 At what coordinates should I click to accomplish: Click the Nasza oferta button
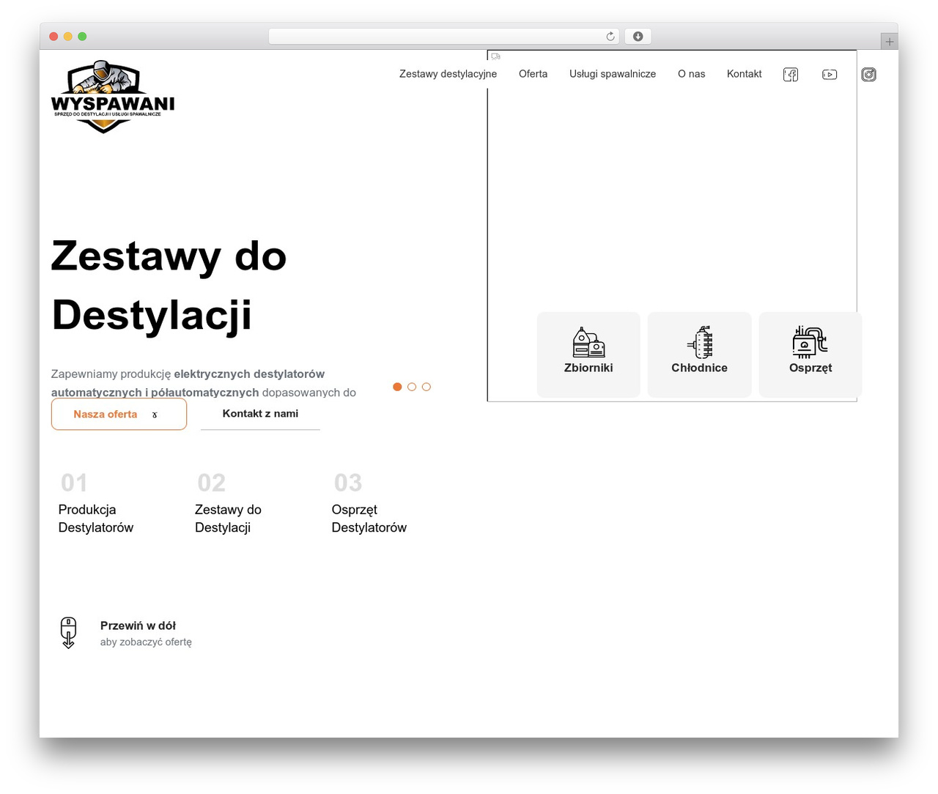(119, 414)
